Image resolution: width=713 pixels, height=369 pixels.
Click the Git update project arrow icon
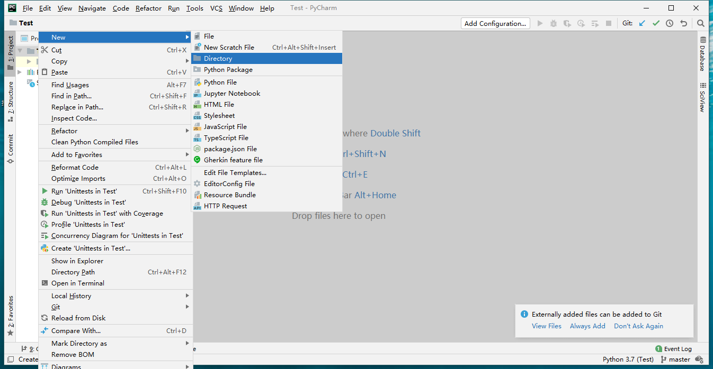(x=642, y=23)
